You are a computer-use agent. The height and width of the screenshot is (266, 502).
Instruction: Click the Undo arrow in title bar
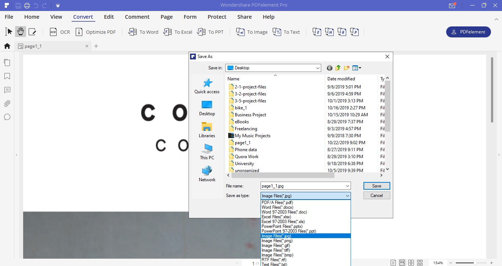pos(36,6)
